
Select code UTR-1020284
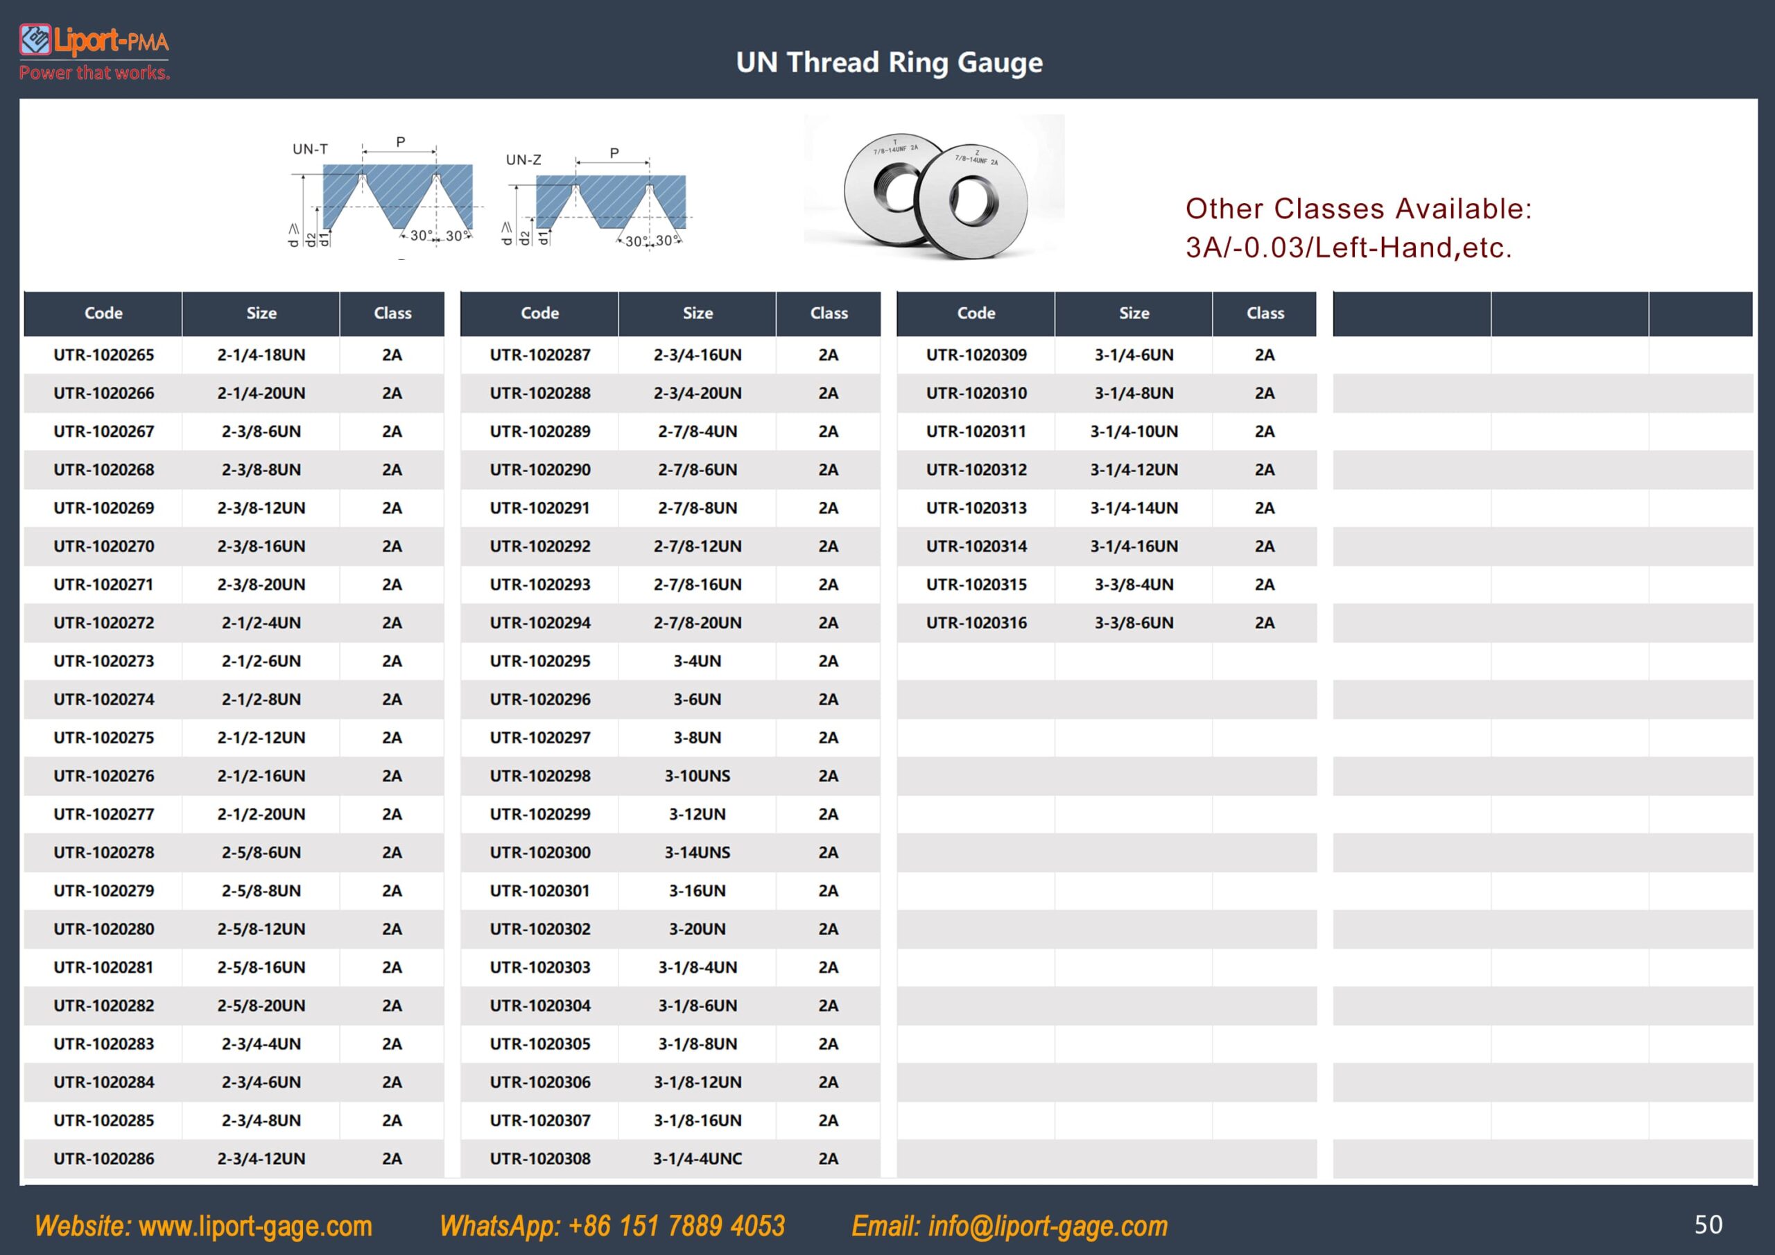coord(103,1082)
